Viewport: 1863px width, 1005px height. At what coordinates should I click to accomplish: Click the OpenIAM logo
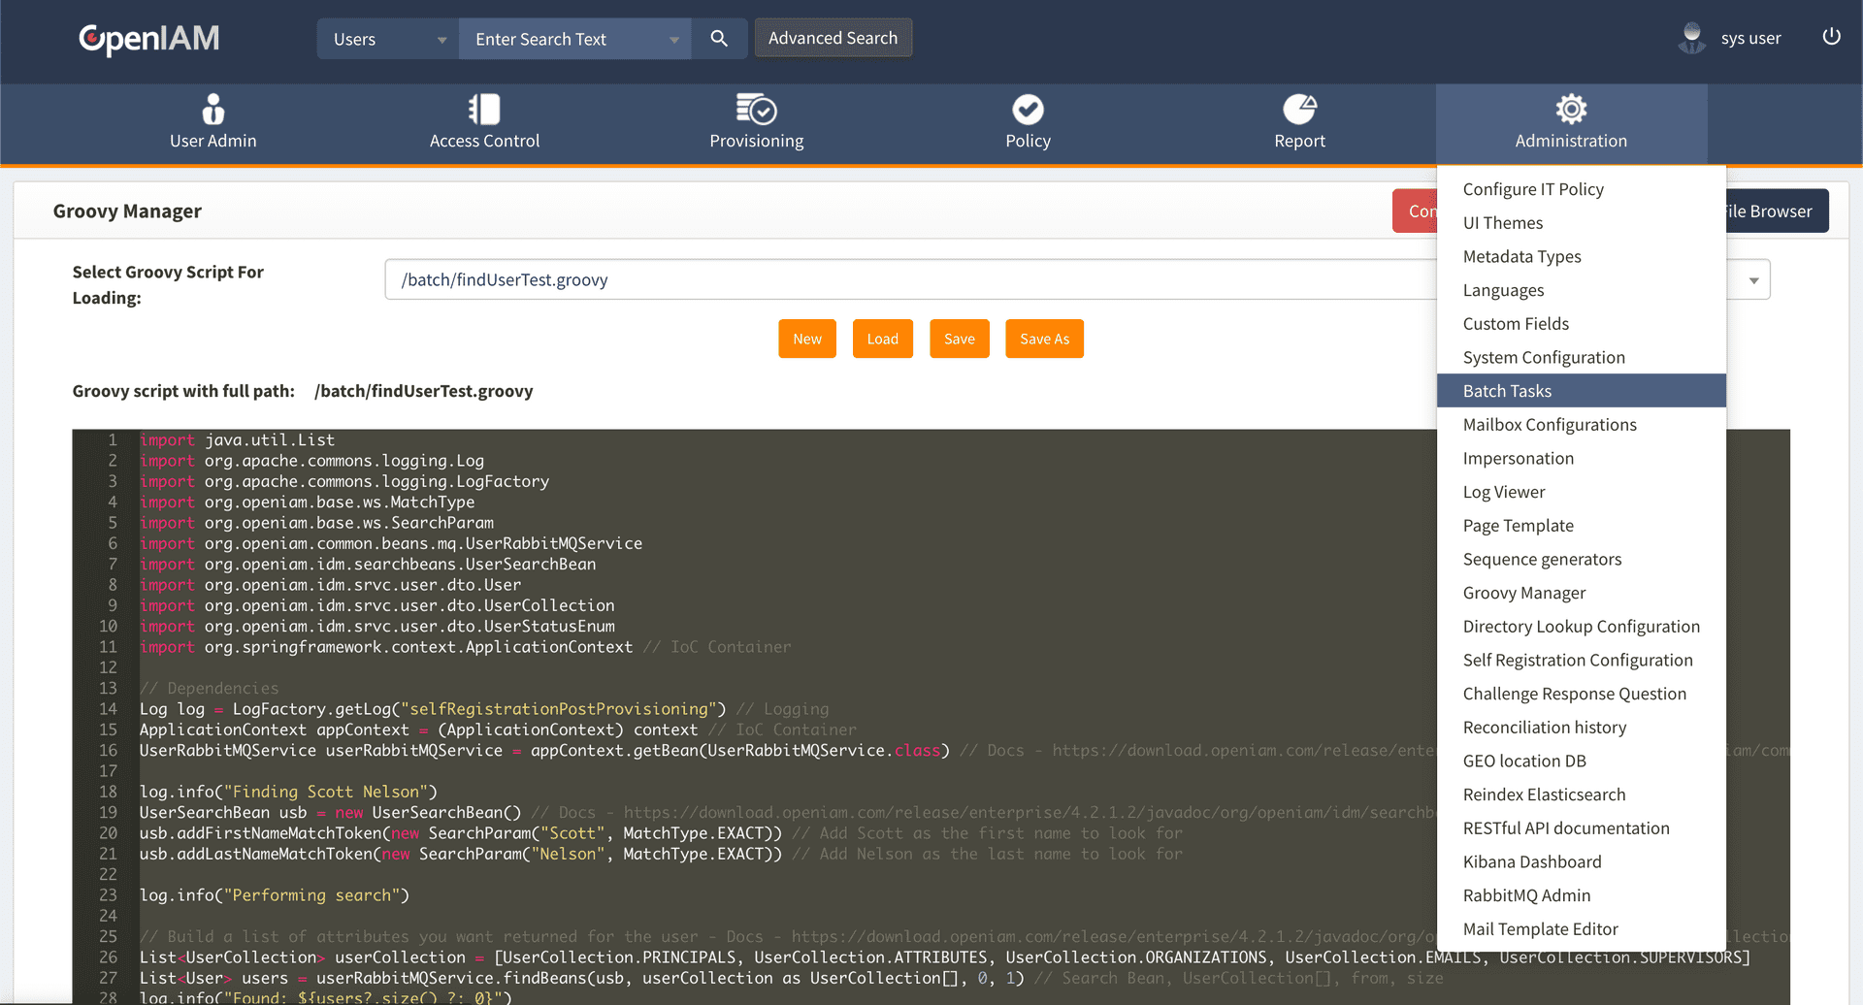coord(148,40)
